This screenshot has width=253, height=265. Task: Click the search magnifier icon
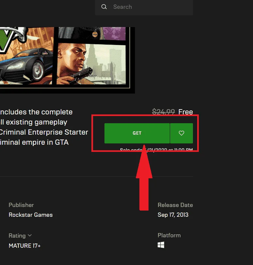point(104,7)
